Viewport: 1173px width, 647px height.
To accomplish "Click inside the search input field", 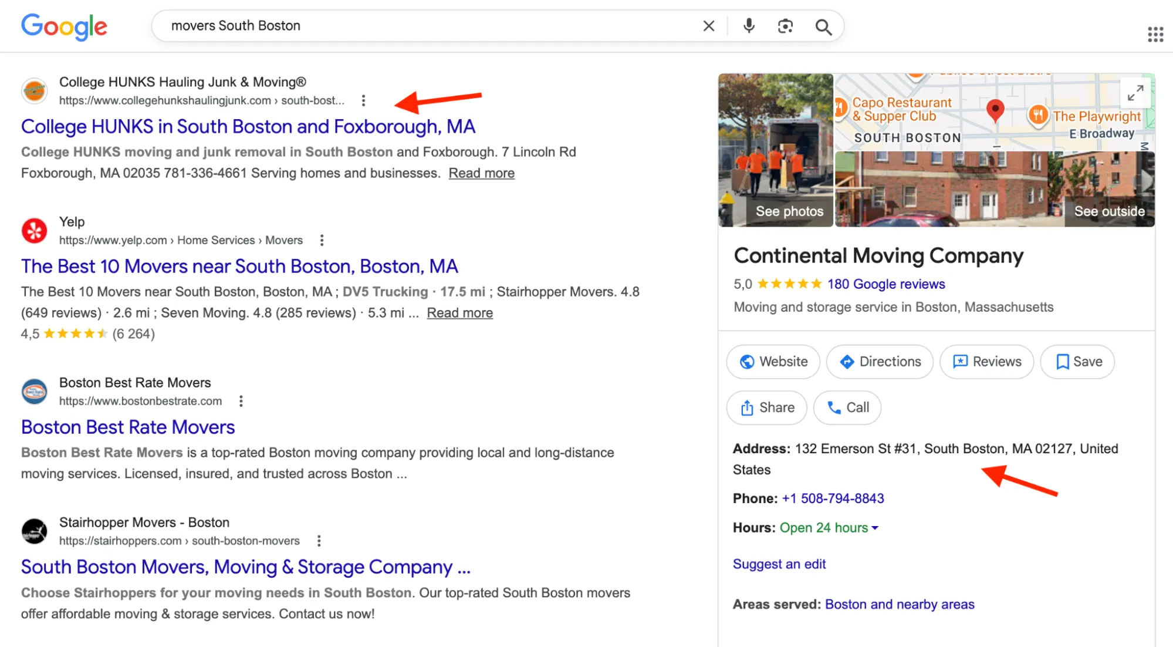I will point(411,26).
